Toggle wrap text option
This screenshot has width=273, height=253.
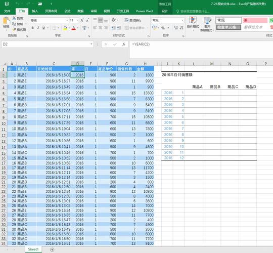pyautogui.click(x=133, y=20)
